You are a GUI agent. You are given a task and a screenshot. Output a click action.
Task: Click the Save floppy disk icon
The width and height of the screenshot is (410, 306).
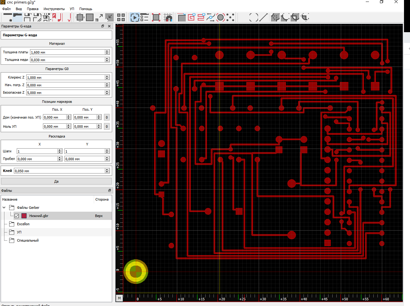(27, 17)
